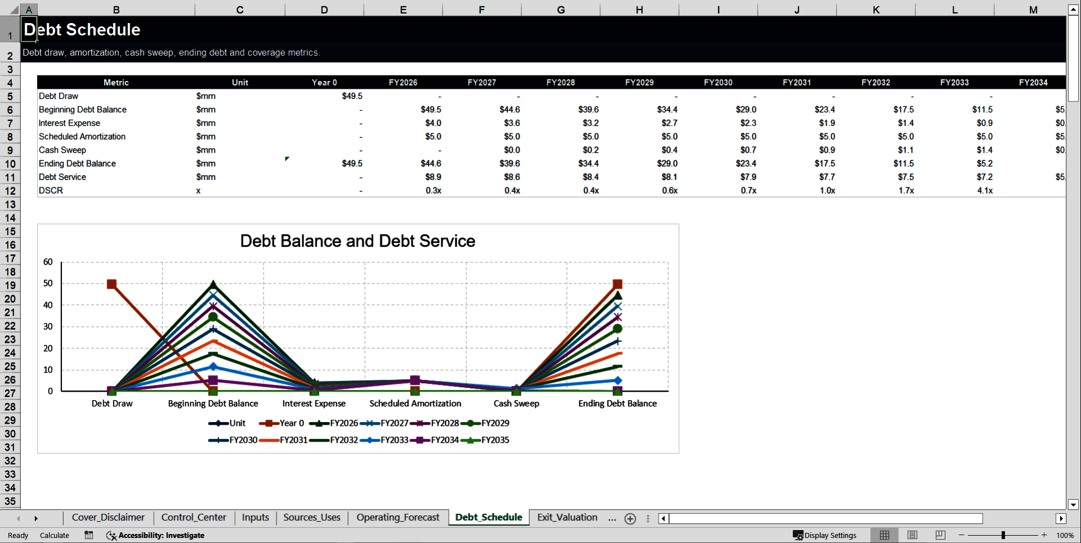Switch to Normal view icon

(x=885, y=535)
